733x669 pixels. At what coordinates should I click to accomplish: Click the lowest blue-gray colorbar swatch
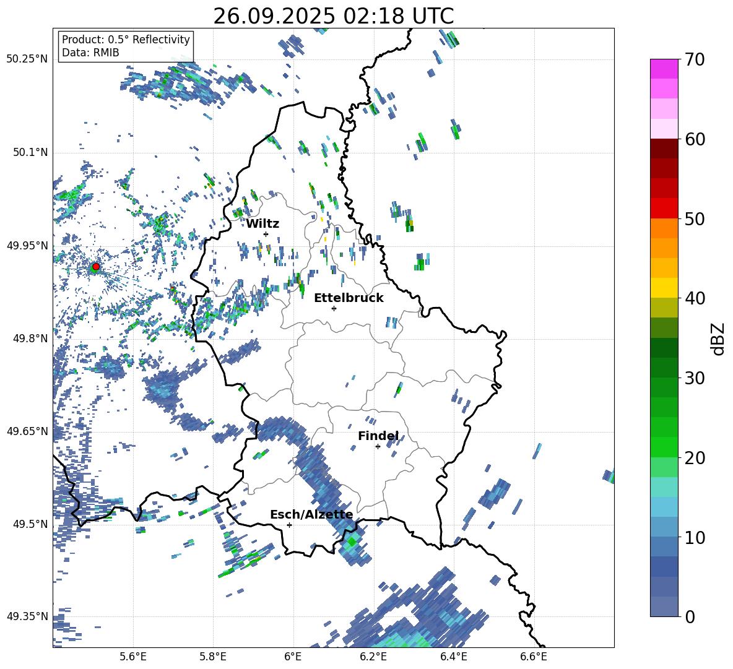[664, 606]
